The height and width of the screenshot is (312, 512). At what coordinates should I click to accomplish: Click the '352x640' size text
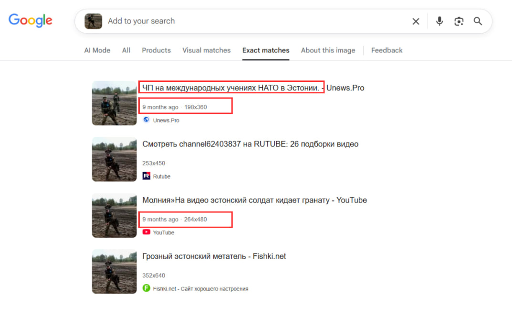pyautogui.click(x=154, y=275)
